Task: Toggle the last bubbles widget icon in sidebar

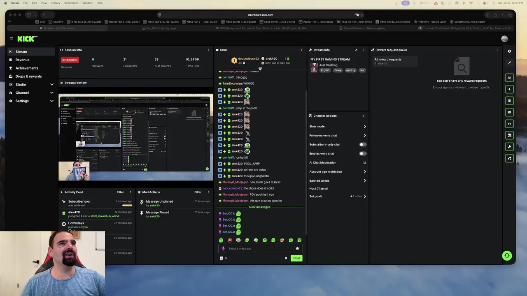Action: 509,158
